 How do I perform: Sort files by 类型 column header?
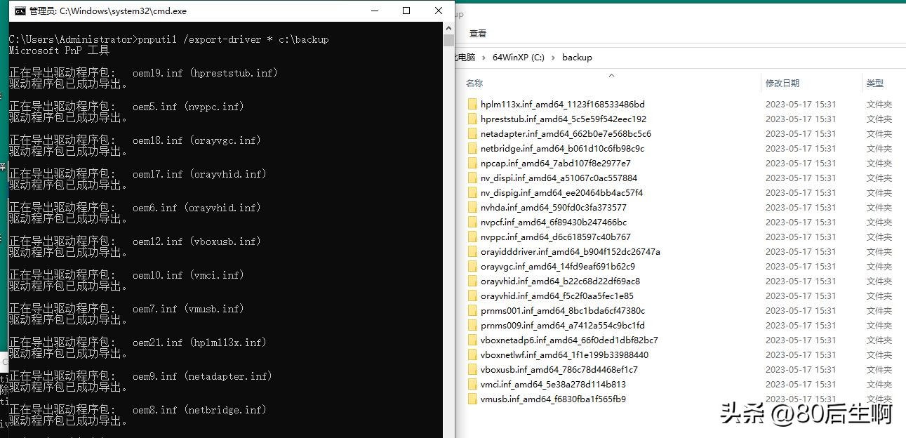[874, 83]
